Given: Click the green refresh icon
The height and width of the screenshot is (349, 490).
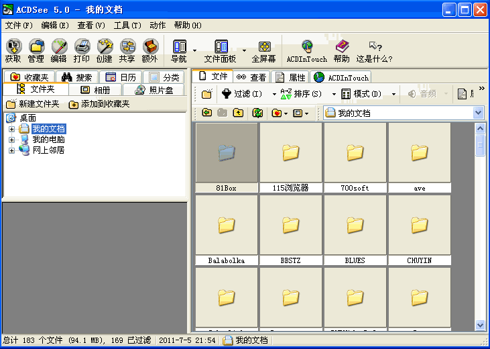Looking at the screenshot, I should pos(257,113).
